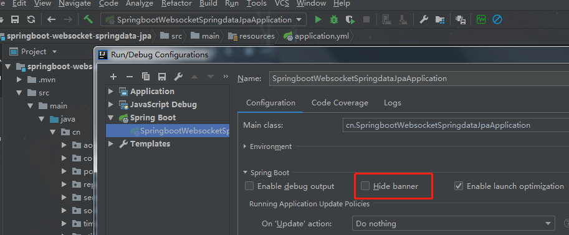Viewport: 569px width, 235px height.
Task: Switch to the Code Coverage tab
Action: coord(340,103)
